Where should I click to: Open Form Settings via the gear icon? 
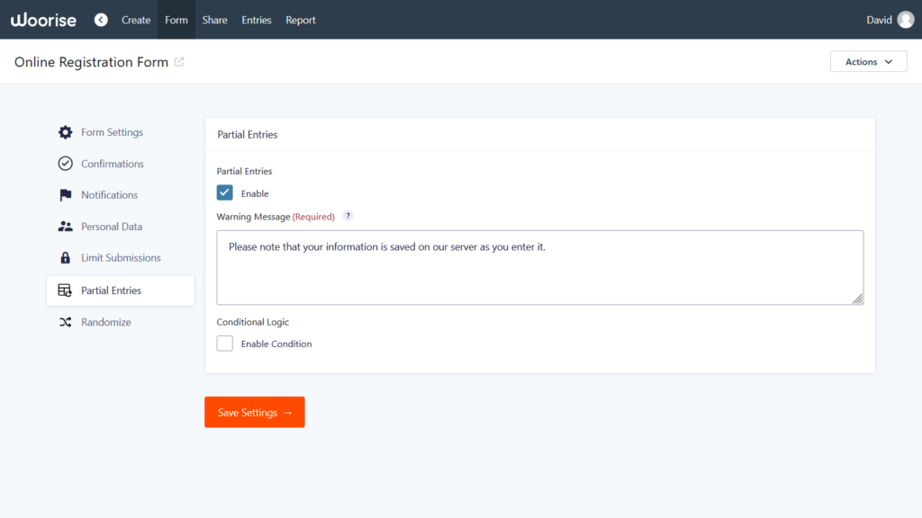tap(65, 131)
